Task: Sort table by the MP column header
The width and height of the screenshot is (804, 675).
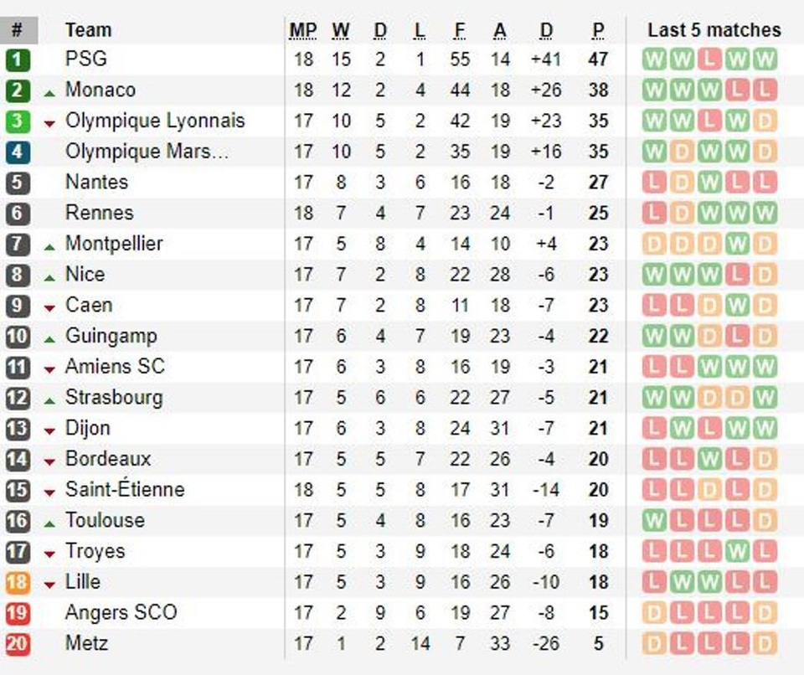Action: tap(302, 31)
